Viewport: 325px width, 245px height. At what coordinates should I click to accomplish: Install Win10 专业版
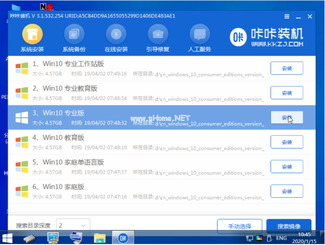tap(286, 117)
